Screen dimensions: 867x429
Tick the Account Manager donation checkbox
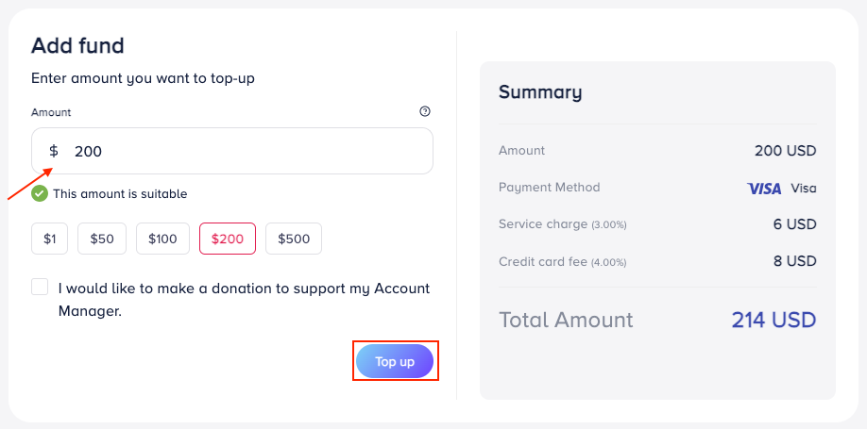pyautogui.click(x=40, y=287)
